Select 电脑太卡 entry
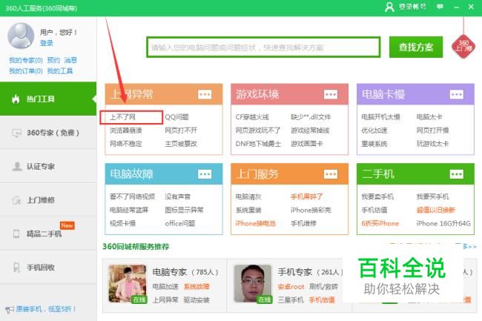Screen dimensions: 482x321 coord(429,117)
